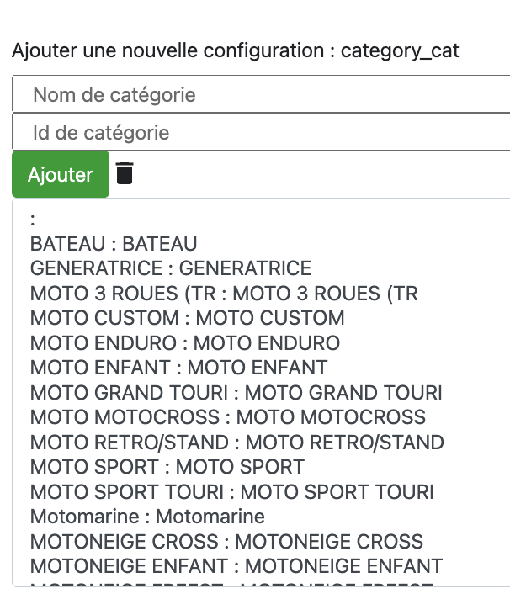This screenshot has height=599, width=510.
Task: Pick the MOTO GRAND TOURI item
Action: pyautogui.click(x=236, y=392)
